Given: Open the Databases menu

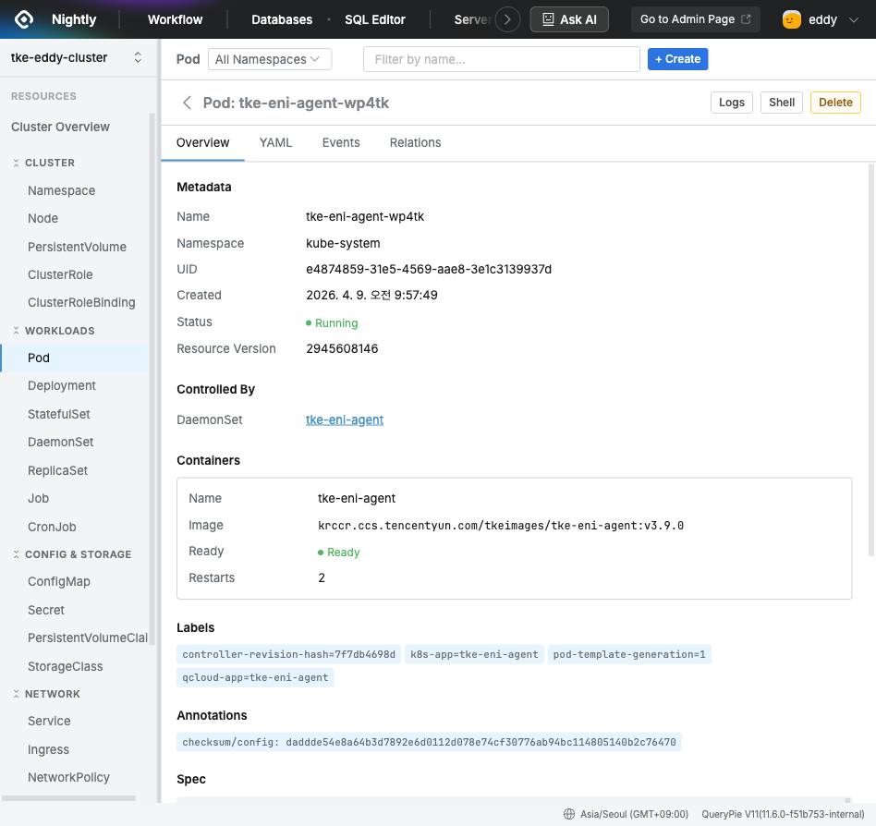Looking at the screenshot, I should click(x=282, y=19).
